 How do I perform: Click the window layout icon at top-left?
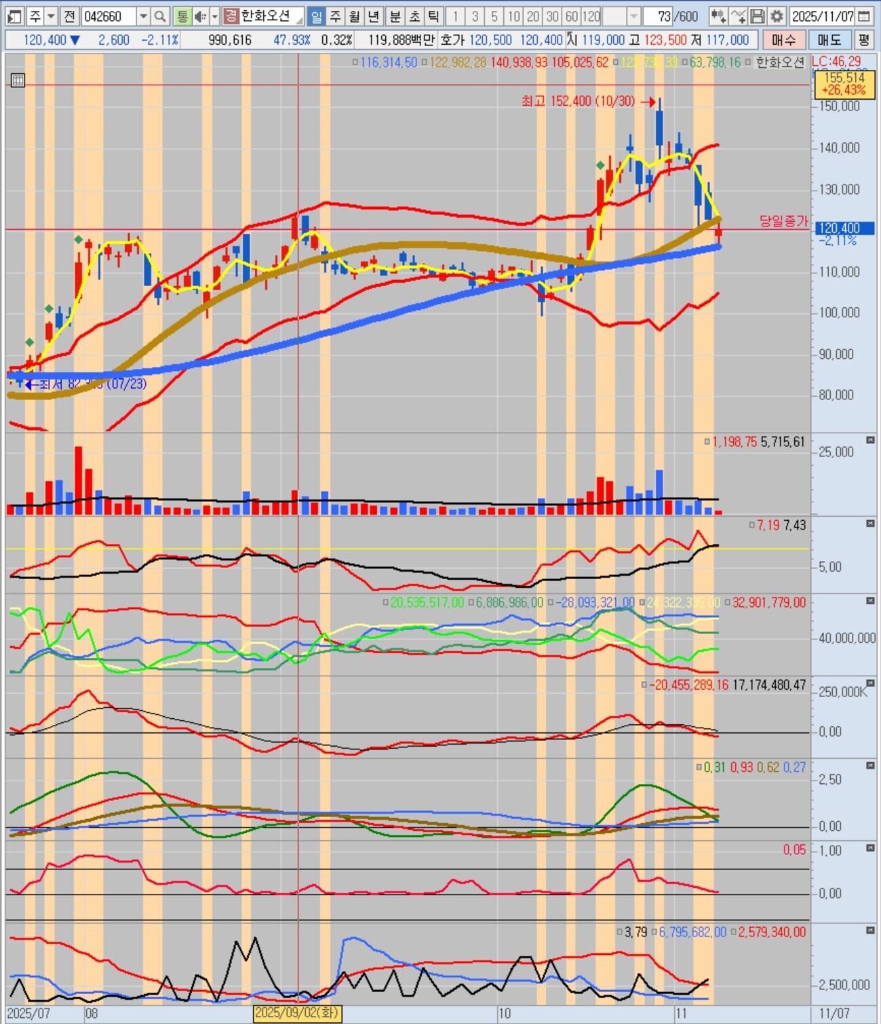pos(14,16)
